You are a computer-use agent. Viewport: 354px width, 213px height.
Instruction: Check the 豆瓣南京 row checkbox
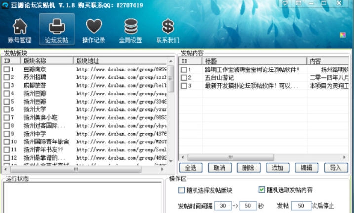click(x=7, y=69)
